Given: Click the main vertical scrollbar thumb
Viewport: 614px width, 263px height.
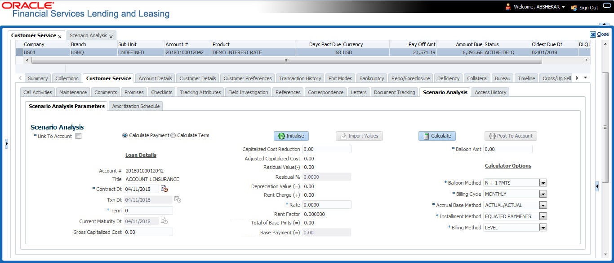Looking at the screenshot, I should (605, 127).
